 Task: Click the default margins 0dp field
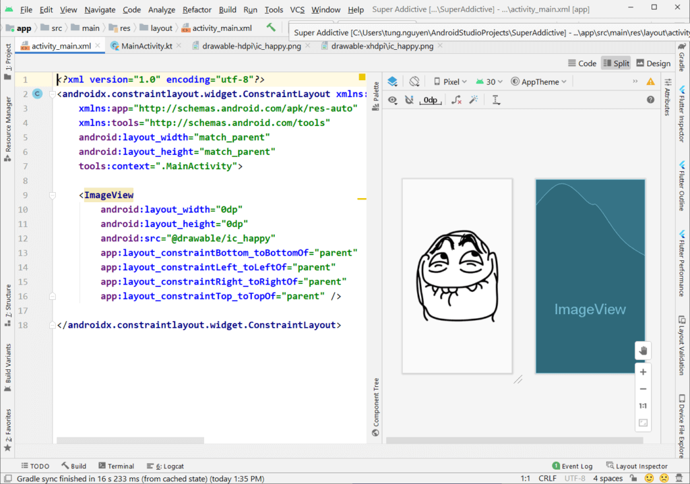pos(431,100)
